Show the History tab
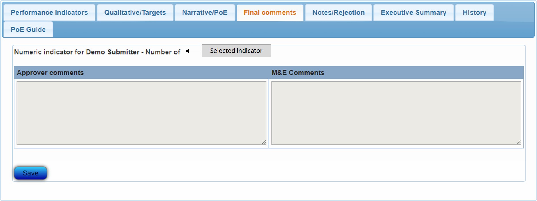The image size is (537, 201). point(474,13)
